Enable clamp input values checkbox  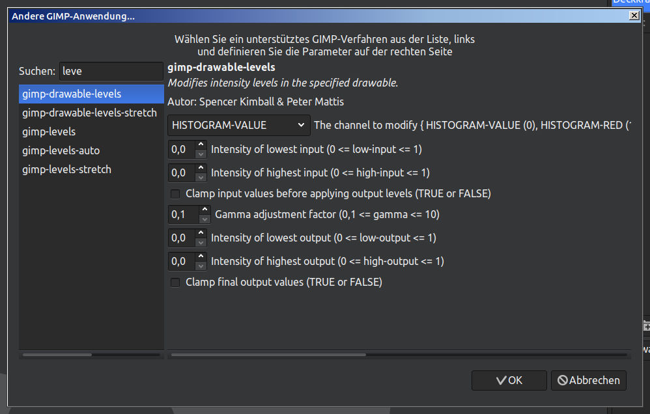coord(175,194)
